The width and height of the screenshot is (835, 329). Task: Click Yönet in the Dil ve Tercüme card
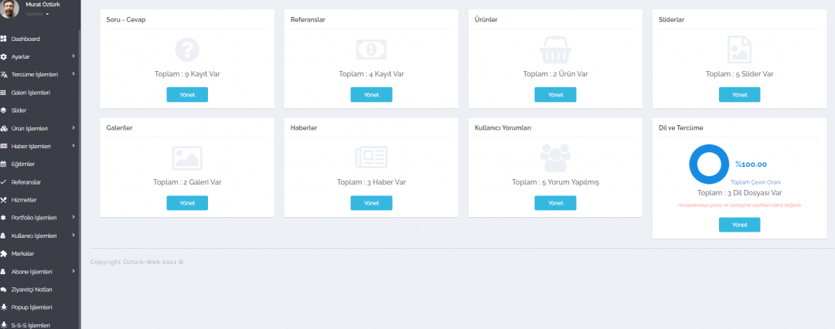pos(740,225)
